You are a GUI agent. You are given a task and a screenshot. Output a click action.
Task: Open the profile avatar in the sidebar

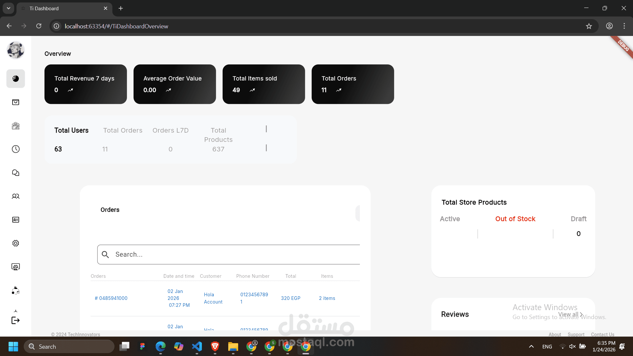pos(16,50)
